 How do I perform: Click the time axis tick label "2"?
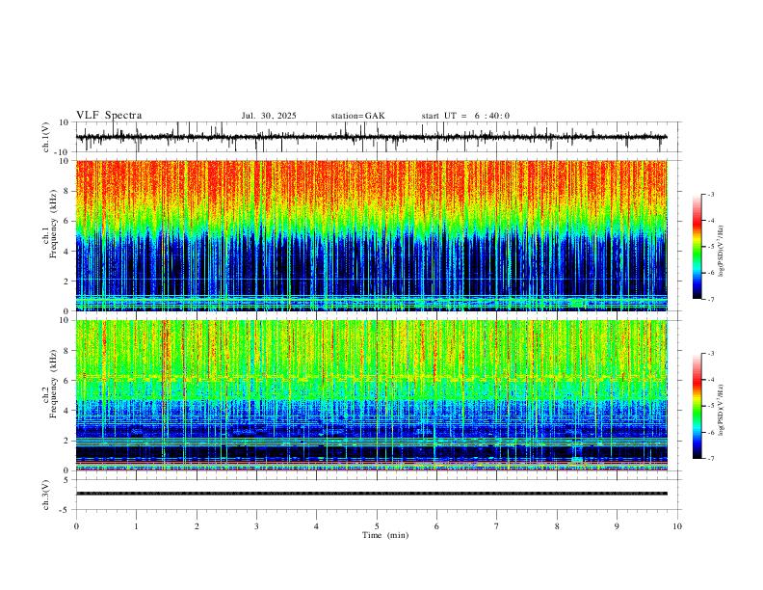tap(197, 526)
